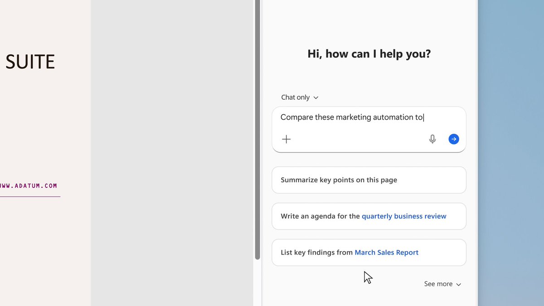
Task: Open the March Sales Report link
Action: tap(386, 253)
